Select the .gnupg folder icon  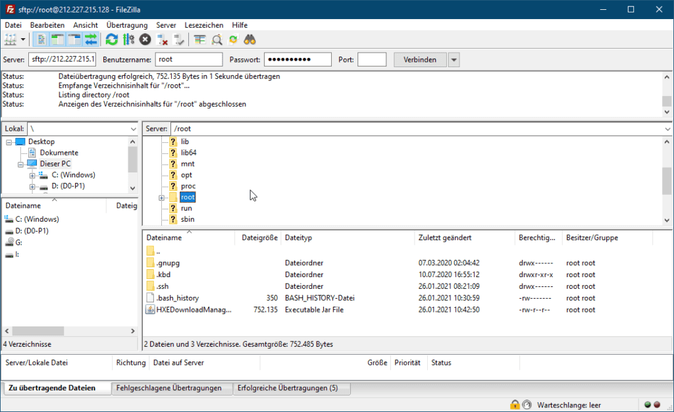pos(150,263)
